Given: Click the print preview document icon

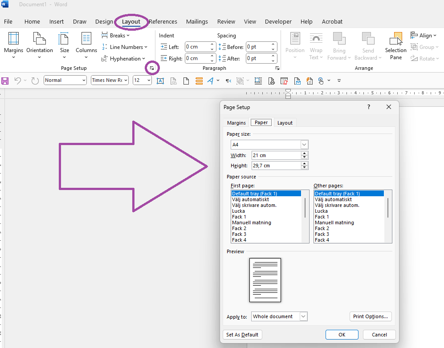Looking at the screenshot, I should pyautogui.click(x=271, y=81).
